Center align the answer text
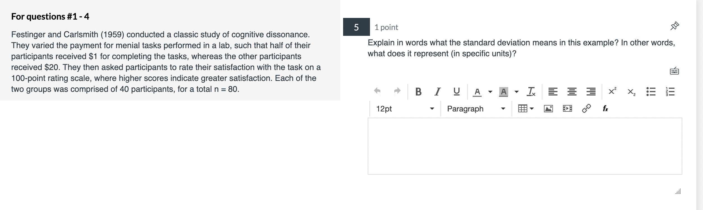This screenshot has height=210, width=703. point(572,92)
